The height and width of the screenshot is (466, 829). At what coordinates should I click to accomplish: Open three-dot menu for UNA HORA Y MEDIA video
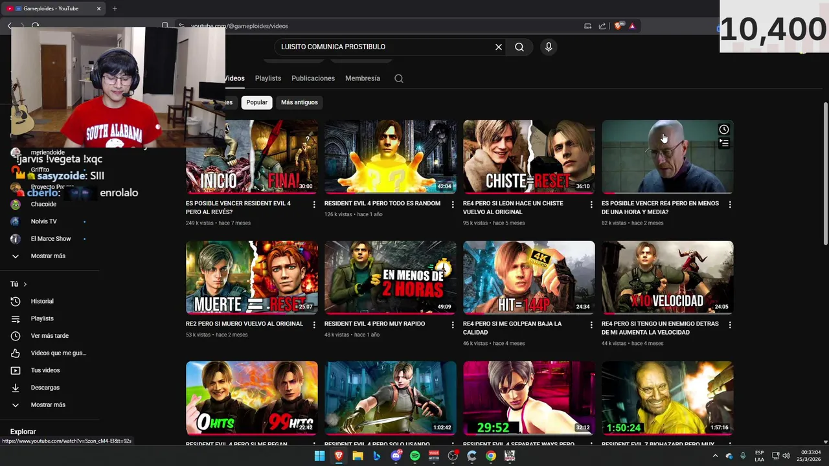[730, 205]
